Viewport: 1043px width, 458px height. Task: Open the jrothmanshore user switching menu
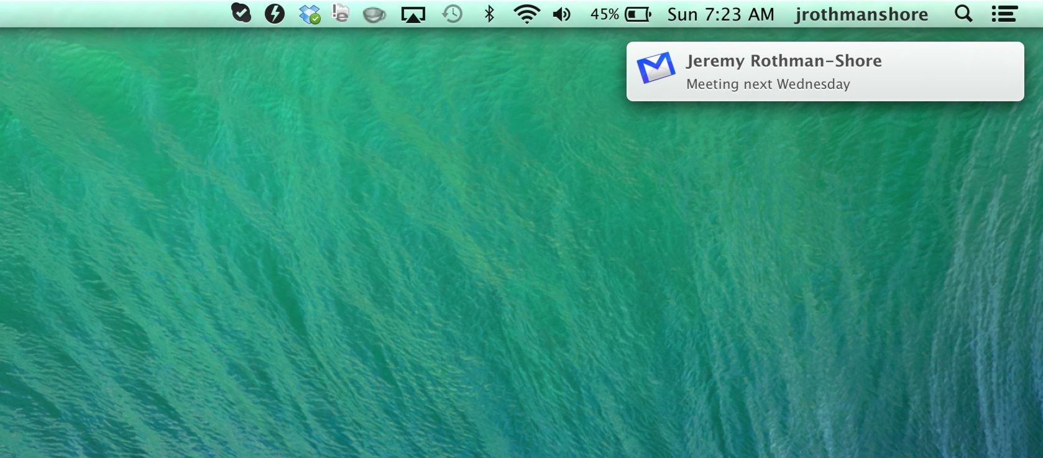click(861, 14)
